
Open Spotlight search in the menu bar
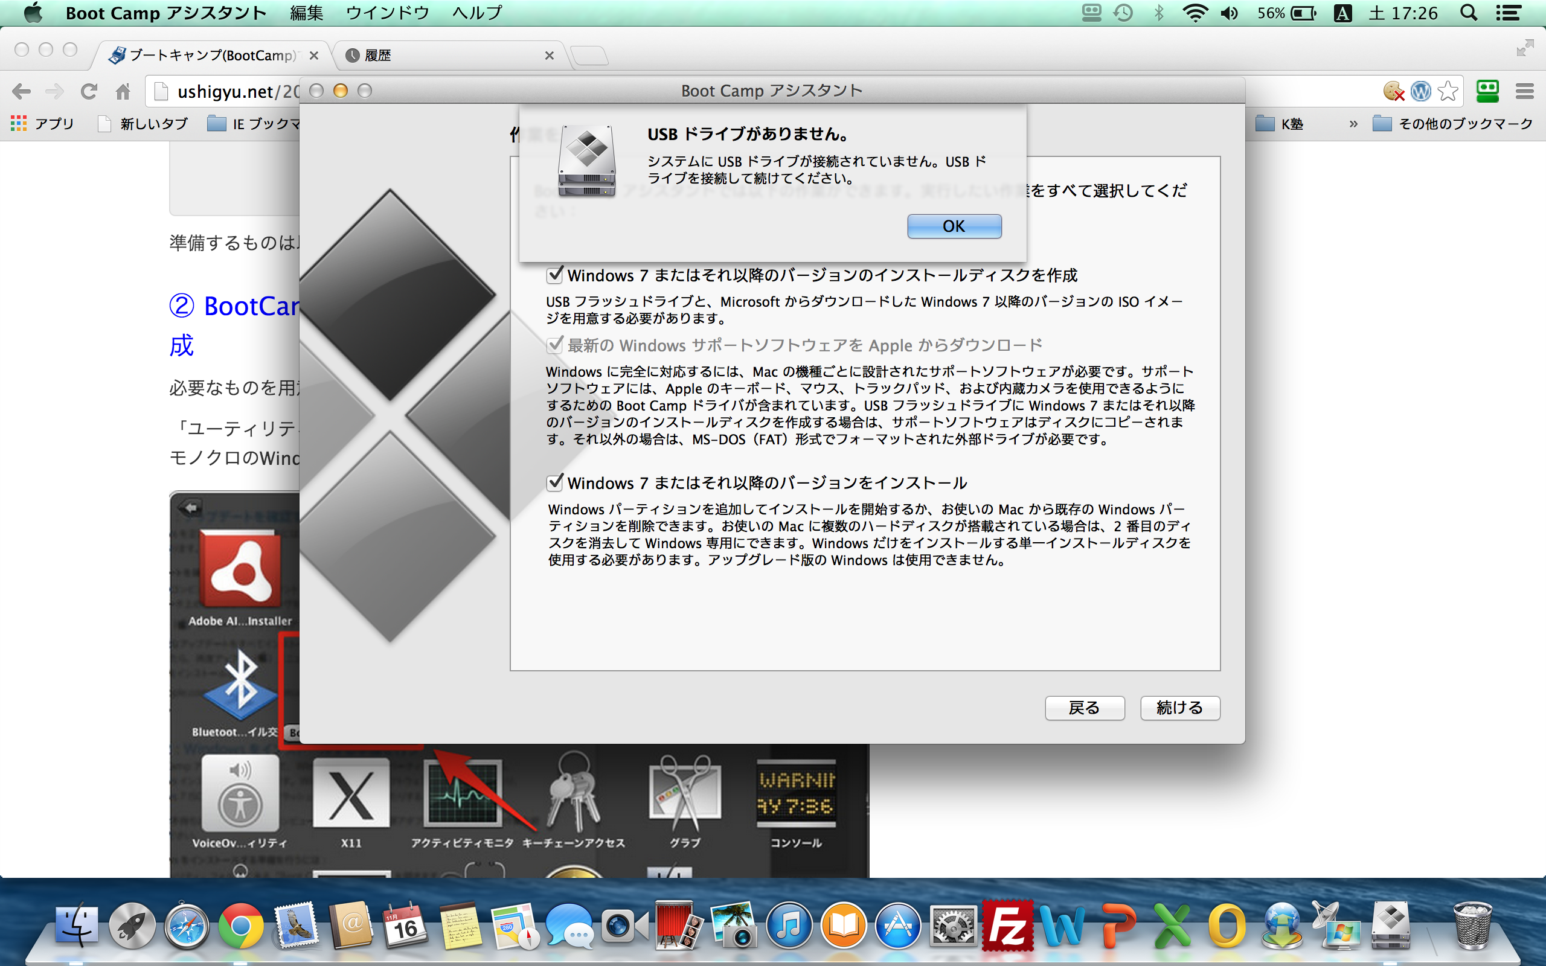click(1469, 13)
